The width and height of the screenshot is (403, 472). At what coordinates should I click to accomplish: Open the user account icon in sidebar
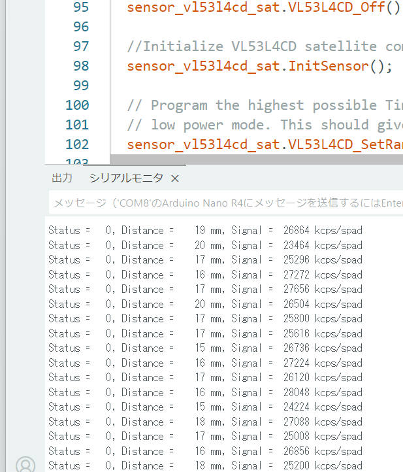[x=25, y=464]
